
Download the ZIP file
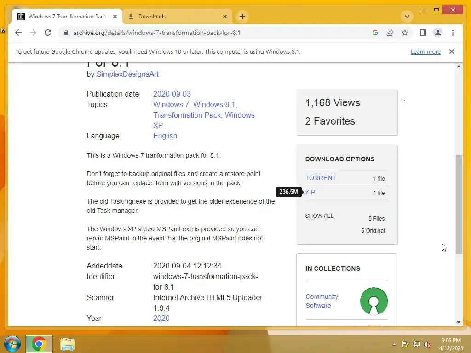[x=310, y=193]
